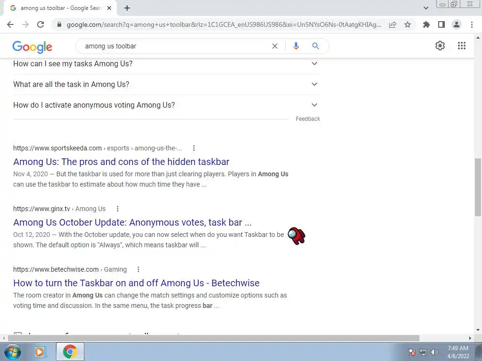Share this page from the address bar
The image size is (482, 361).
(393, 24)
